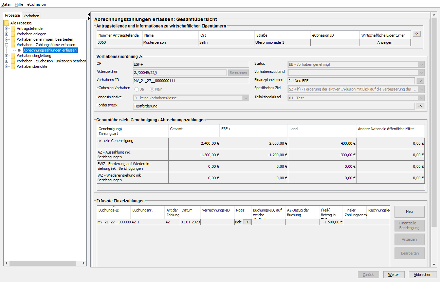Select Nein for eCohesion Vorhaben
This screenshot has width=440, height=282.
[x=152, y=89]
